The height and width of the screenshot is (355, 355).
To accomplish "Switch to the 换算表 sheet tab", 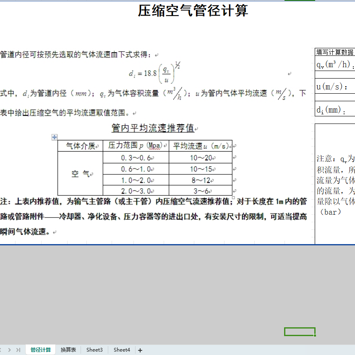I will 68,350.
